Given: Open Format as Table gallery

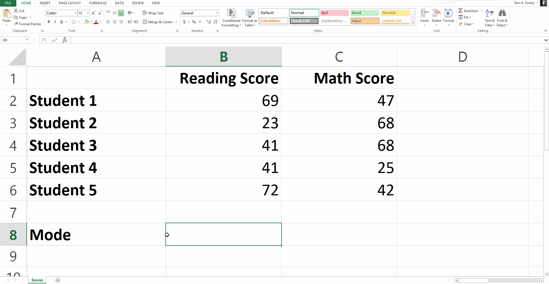Looking at the screenshot, I should coord(250,18).
